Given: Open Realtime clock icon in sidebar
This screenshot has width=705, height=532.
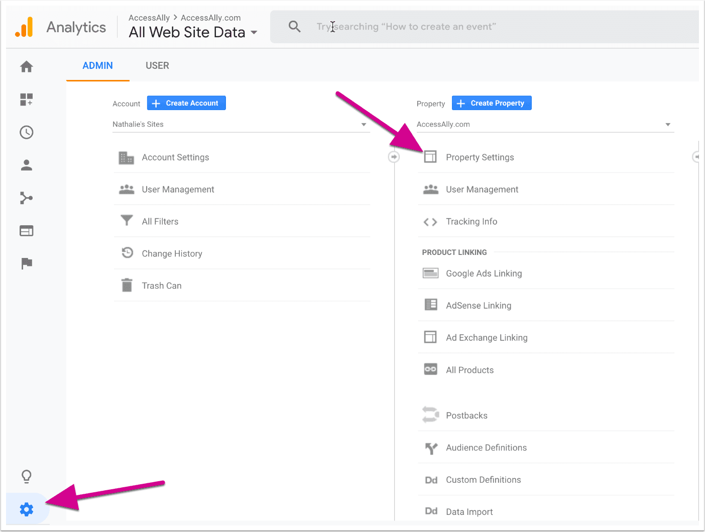Looking at the screenshot, I should point(27,132).
